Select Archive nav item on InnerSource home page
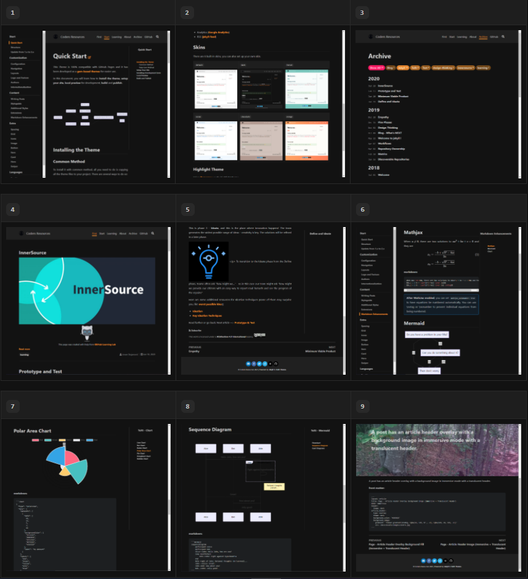 (132, 233)
